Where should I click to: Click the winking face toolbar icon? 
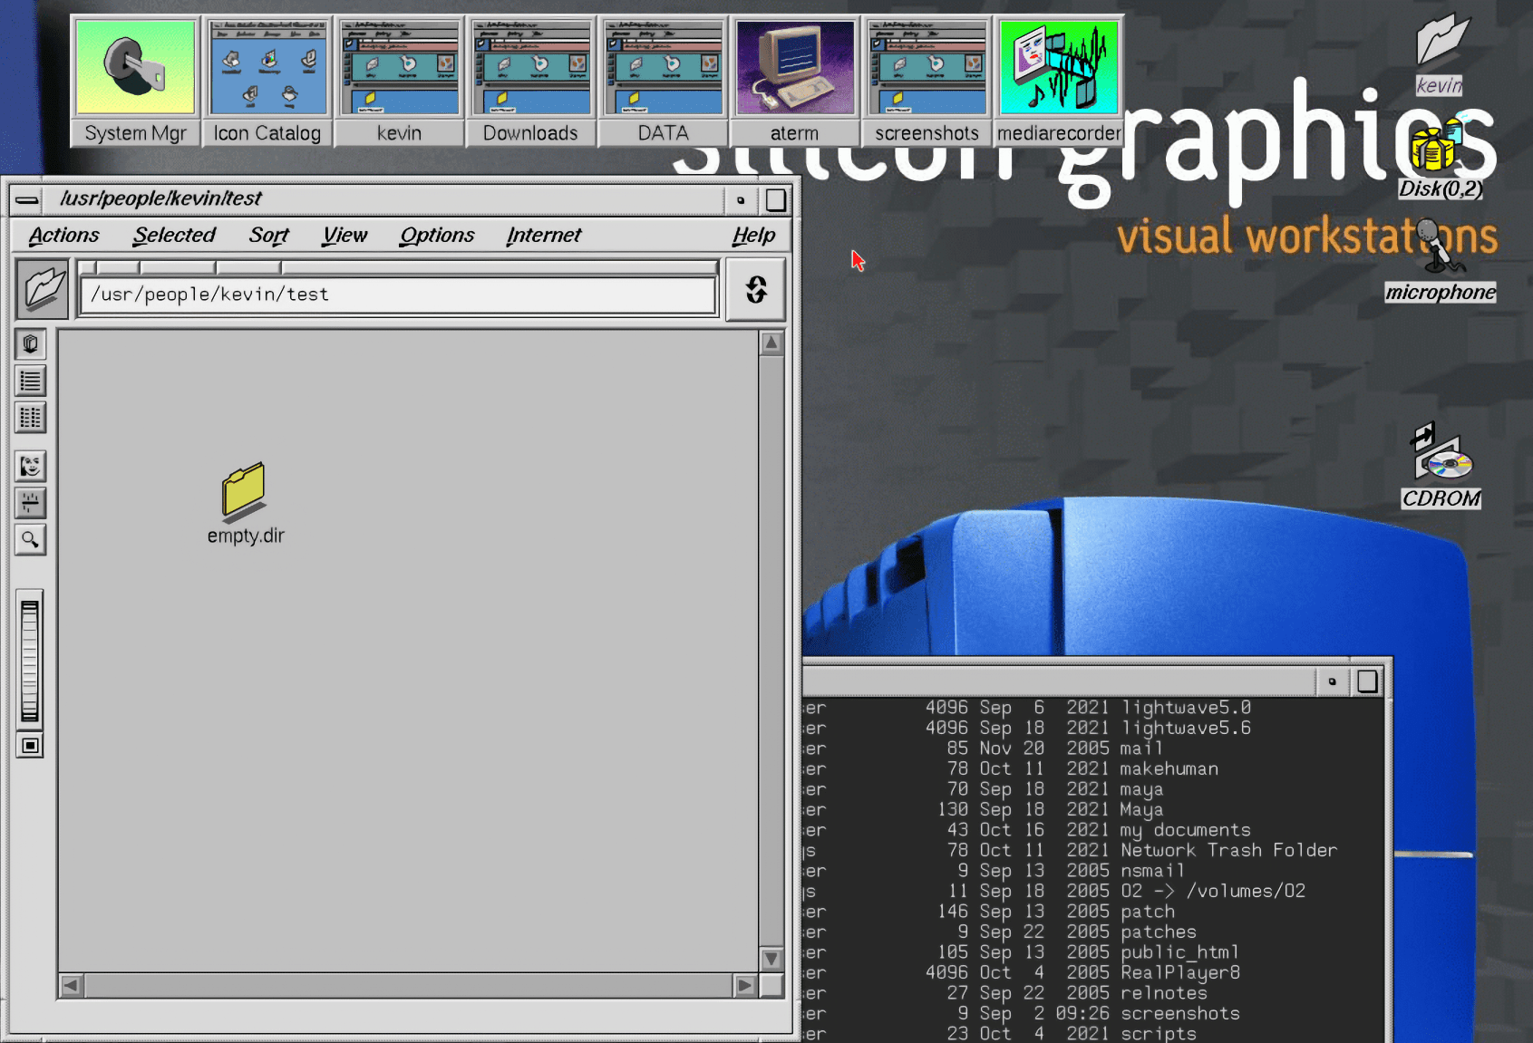coord(31,467)
